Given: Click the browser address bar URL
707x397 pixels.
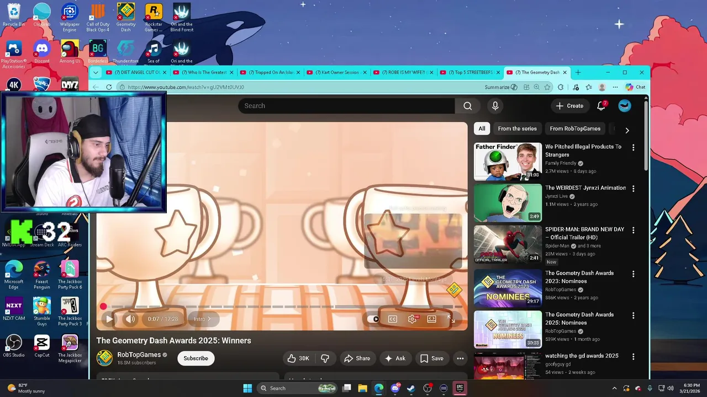Looking at the screenshot, I should (x=186, y=87).
